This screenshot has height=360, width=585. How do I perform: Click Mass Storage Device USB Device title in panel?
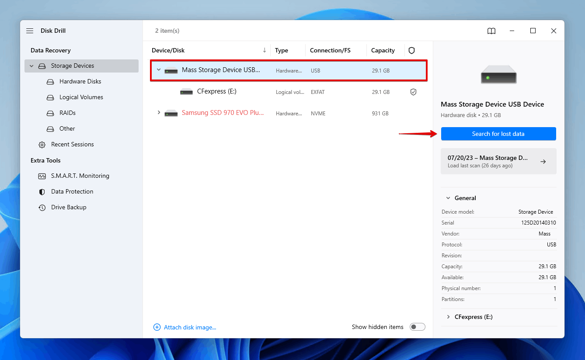coord(492,104)
